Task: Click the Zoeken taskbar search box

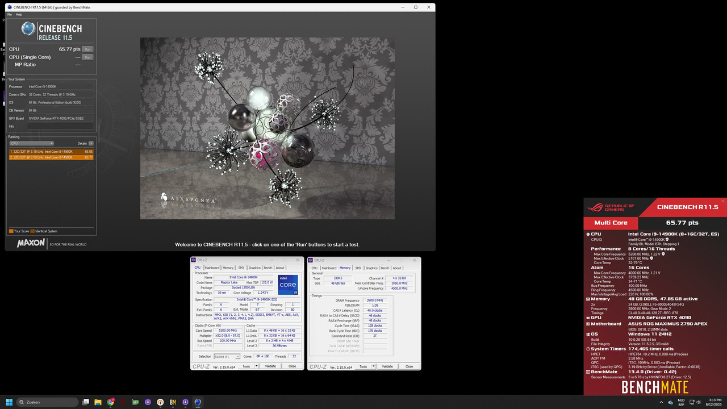Action: coord(48,402)
